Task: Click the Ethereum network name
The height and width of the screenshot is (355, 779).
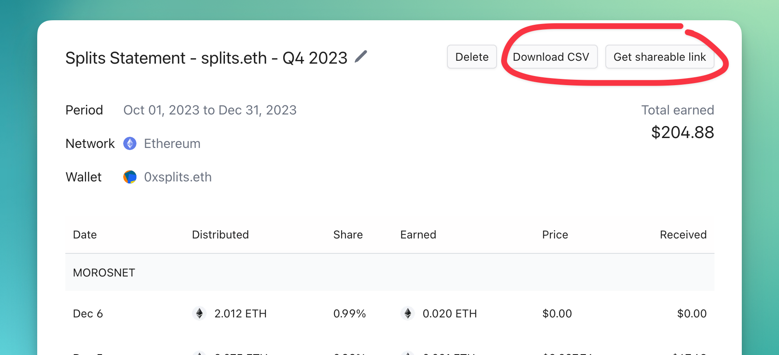Action: [172, 143]
